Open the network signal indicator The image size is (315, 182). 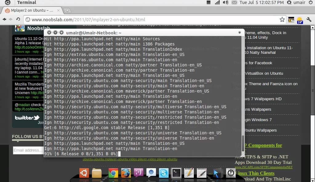217,2
